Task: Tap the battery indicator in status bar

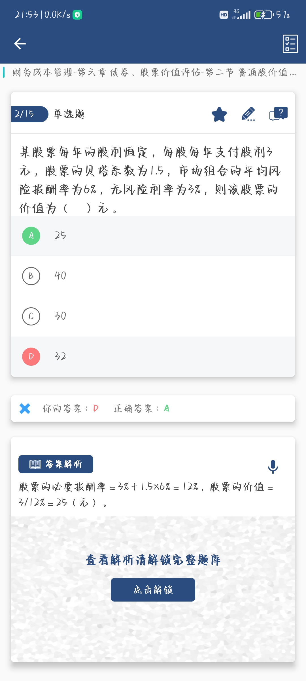Action: (x=264, y=15)
